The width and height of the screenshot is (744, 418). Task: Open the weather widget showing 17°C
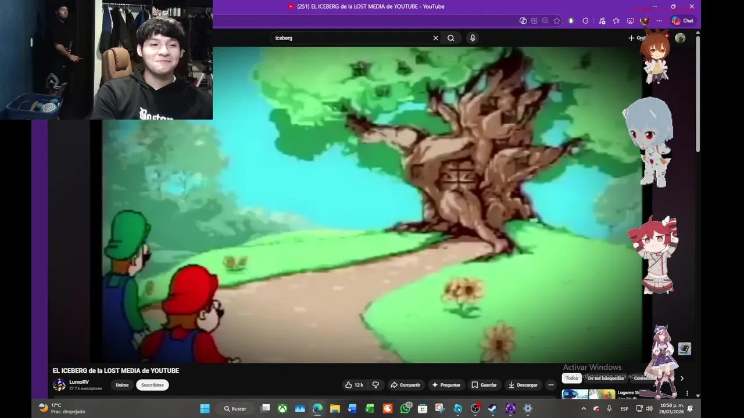coord(62,408)
